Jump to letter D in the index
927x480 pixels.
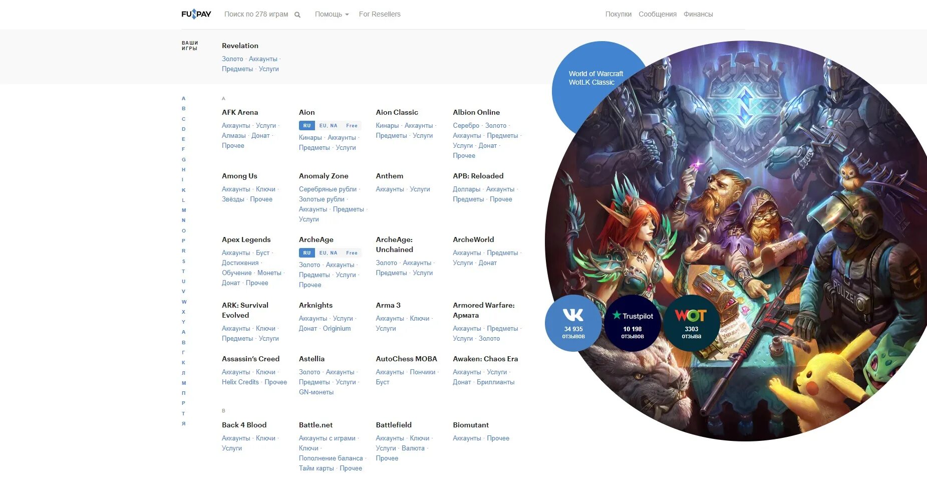pos(184,129)
